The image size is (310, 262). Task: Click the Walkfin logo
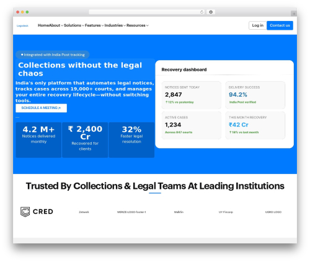click(x=179, y=212)
